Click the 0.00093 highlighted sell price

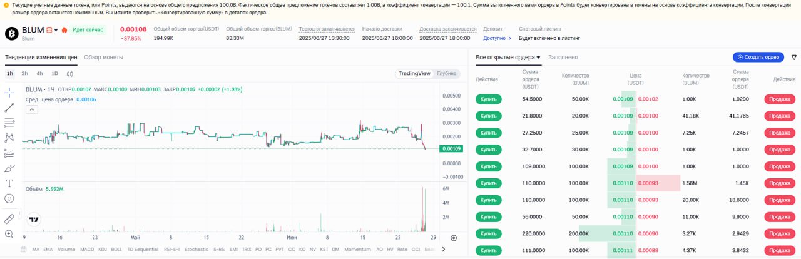[648, 183]
